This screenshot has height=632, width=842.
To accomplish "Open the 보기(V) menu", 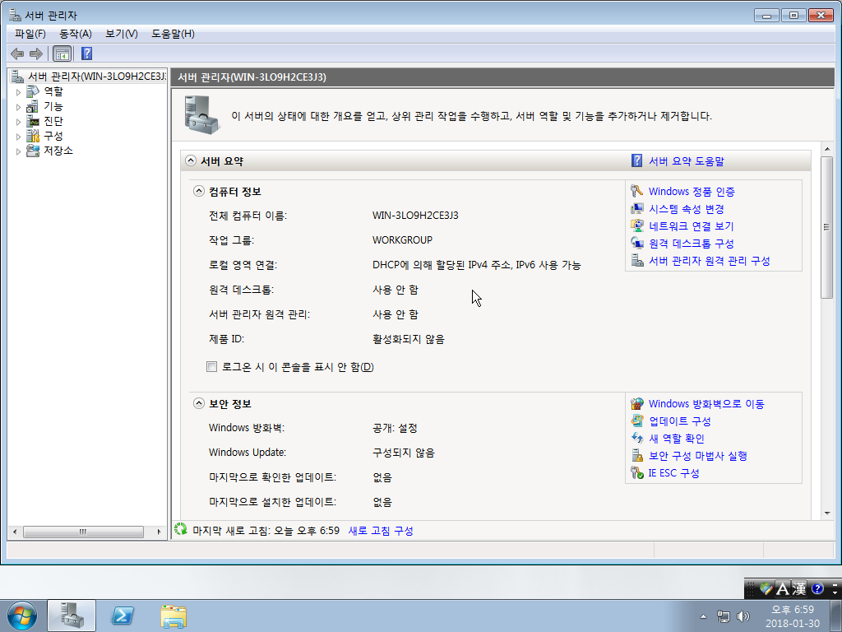I will click(x=122, y=34).
